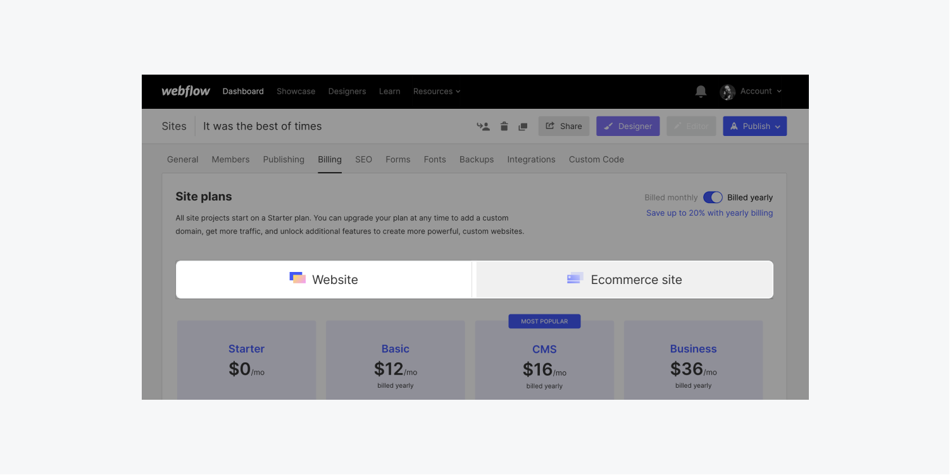Screen dimensions: 950x475
Task: Open the Account dropdown
Action: point(761,91)
